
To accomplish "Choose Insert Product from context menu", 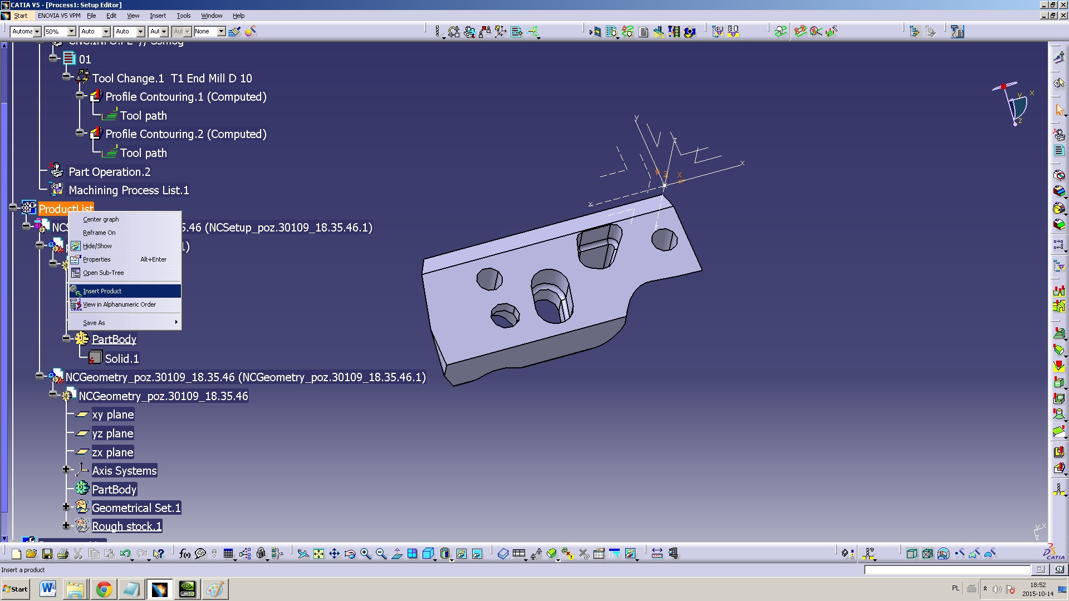I will coord(125,291).
